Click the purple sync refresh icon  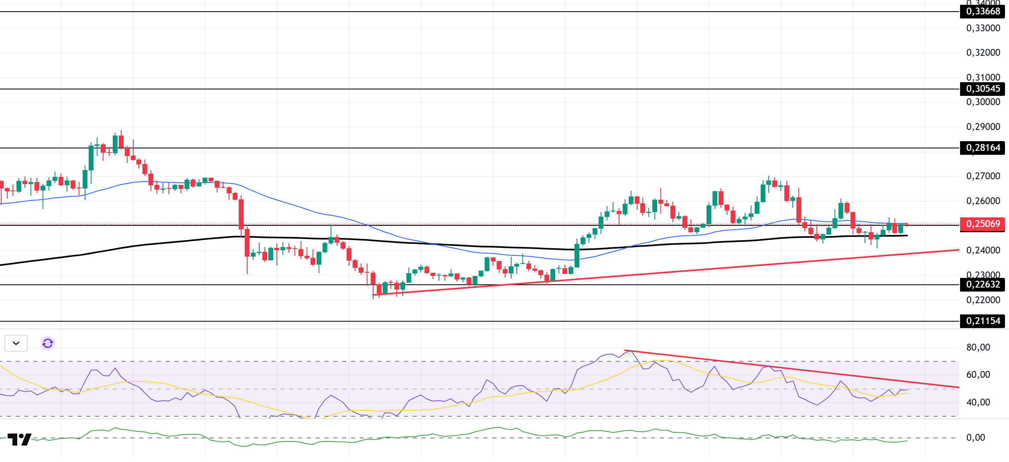48,343
